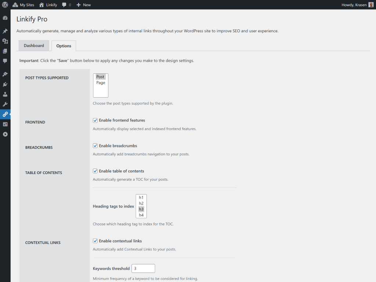Open the Comments sidebar icon

[5, 61]
